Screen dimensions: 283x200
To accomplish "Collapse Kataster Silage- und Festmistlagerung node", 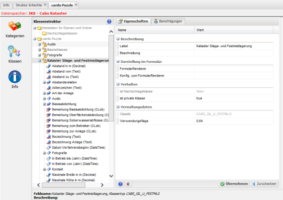I will point(39,61).
